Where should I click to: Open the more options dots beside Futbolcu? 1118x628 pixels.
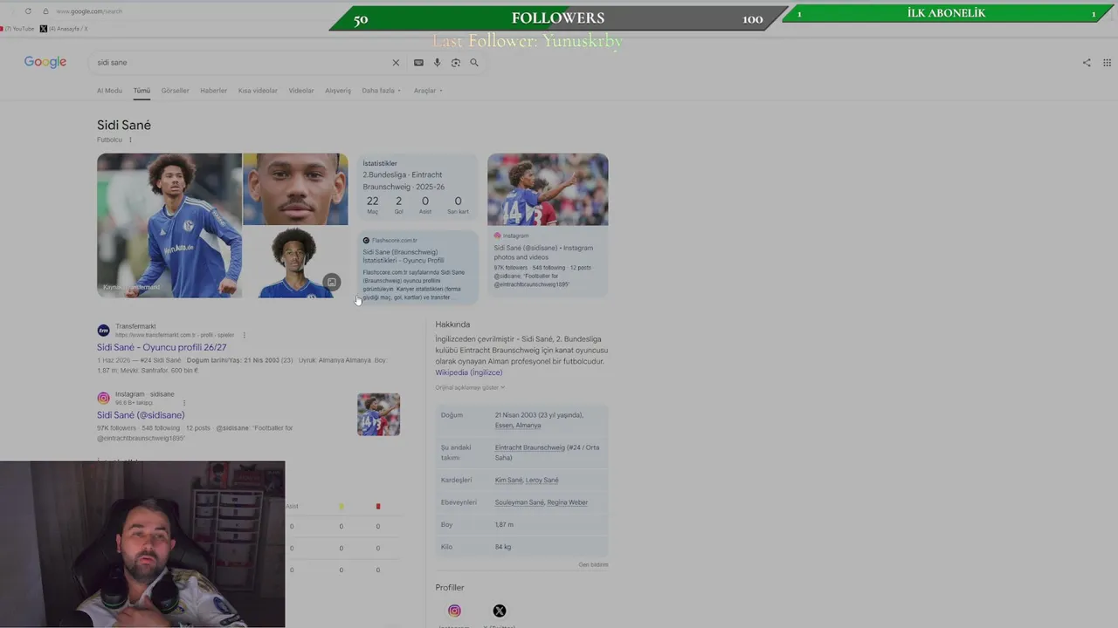point(130,140)
